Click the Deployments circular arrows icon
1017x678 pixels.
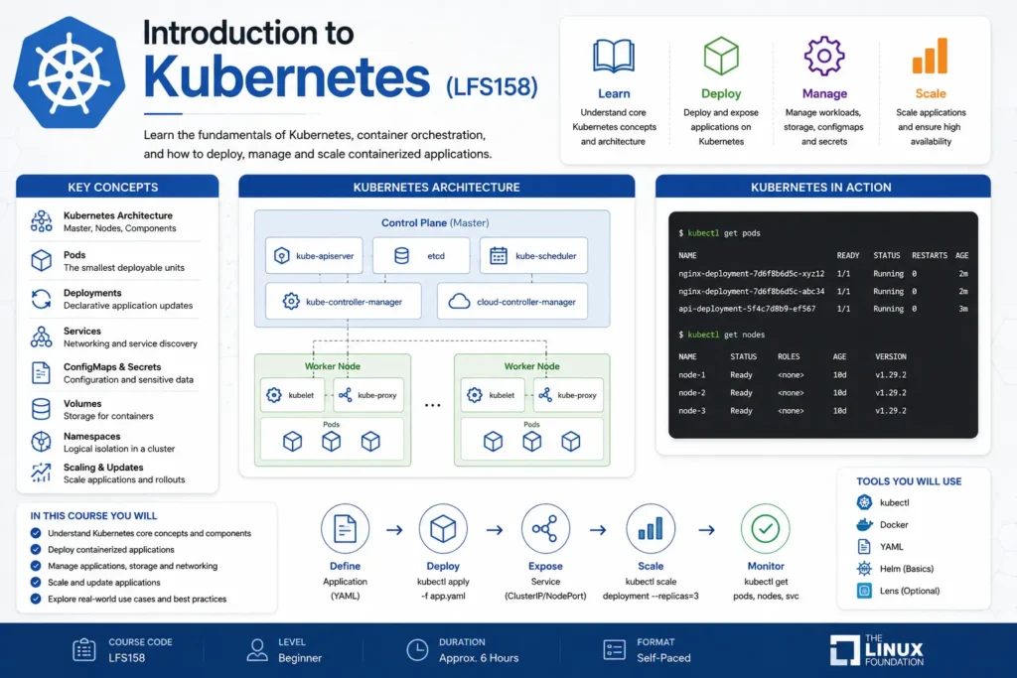(42, 299)
